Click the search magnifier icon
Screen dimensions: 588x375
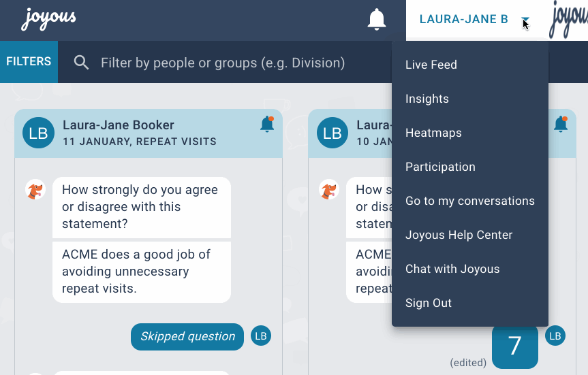coord(81,63)
